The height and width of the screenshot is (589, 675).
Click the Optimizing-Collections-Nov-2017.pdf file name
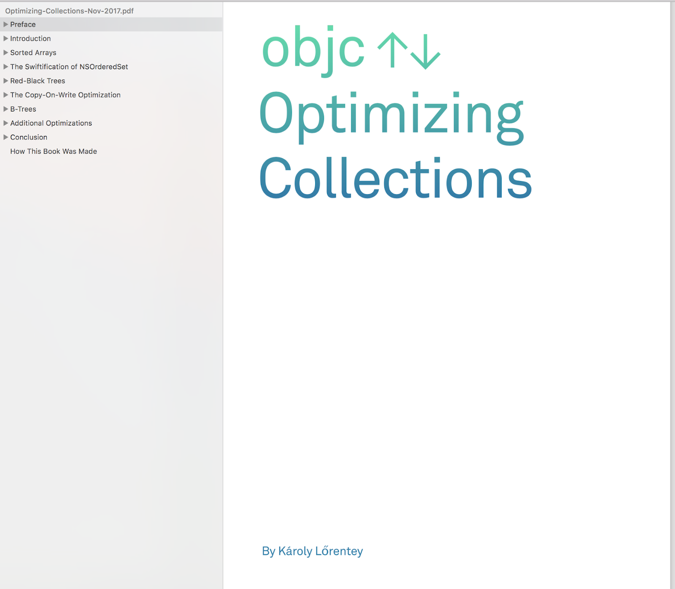click(x=69, y=11)
